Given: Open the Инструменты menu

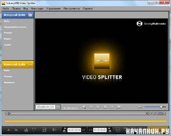Looking at the screenshot, I should (72, 9).
